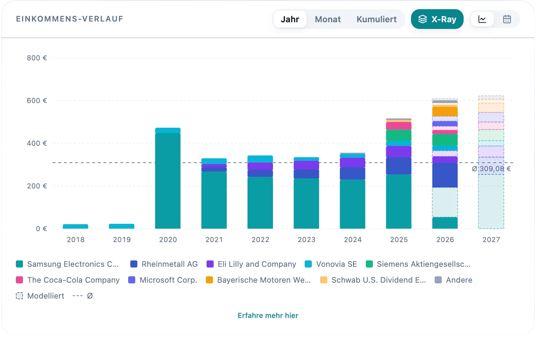Click the X-Ray layers icon

click(x=422, y=19)
